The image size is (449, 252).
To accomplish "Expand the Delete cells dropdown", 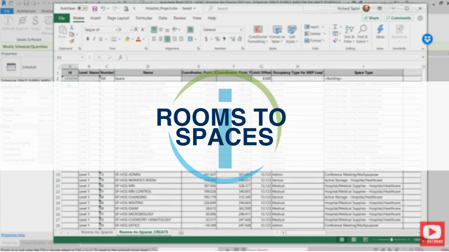I will pyautogui.click(x=324, y=34).
